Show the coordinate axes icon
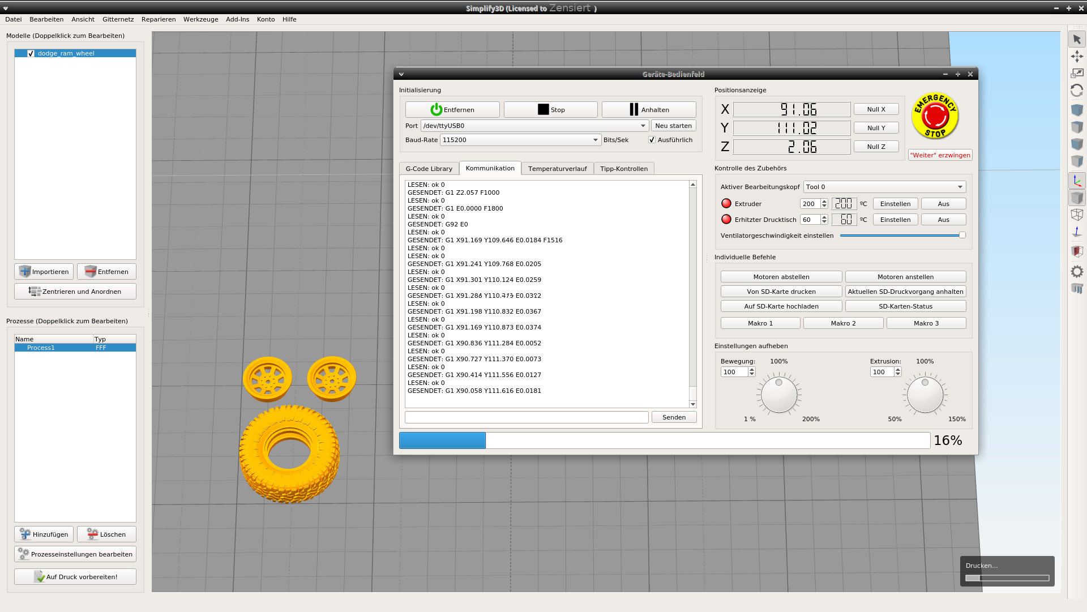 (x=1077, y=181)
